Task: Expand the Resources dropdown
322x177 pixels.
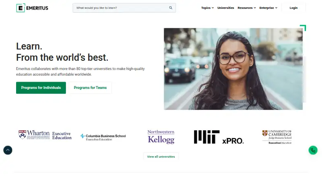Action: [247, 8]
